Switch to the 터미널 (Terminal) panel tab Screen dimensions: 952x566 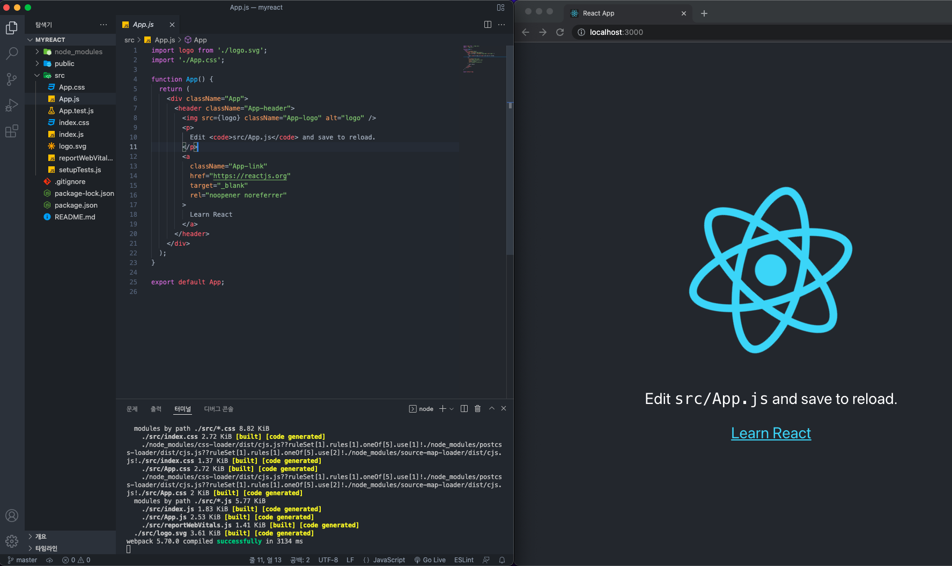pyautogui.click(x=182, y=409)
